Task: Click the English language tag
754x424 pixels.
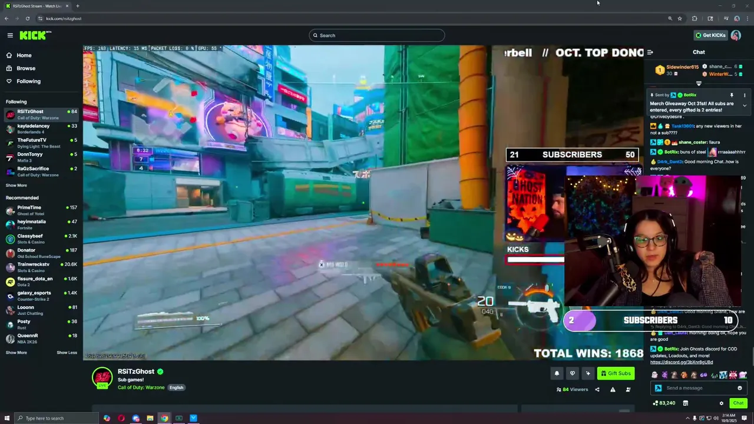Action: point(176,387)
